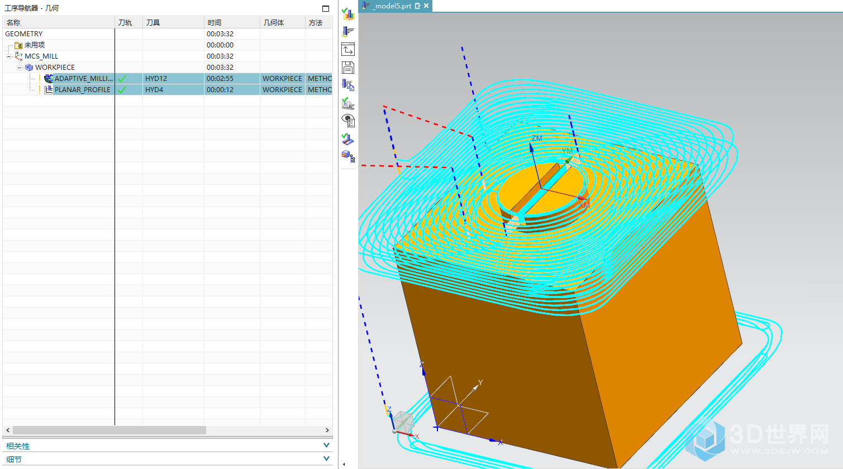Click the floppy disk save icon

pos(348,68)
